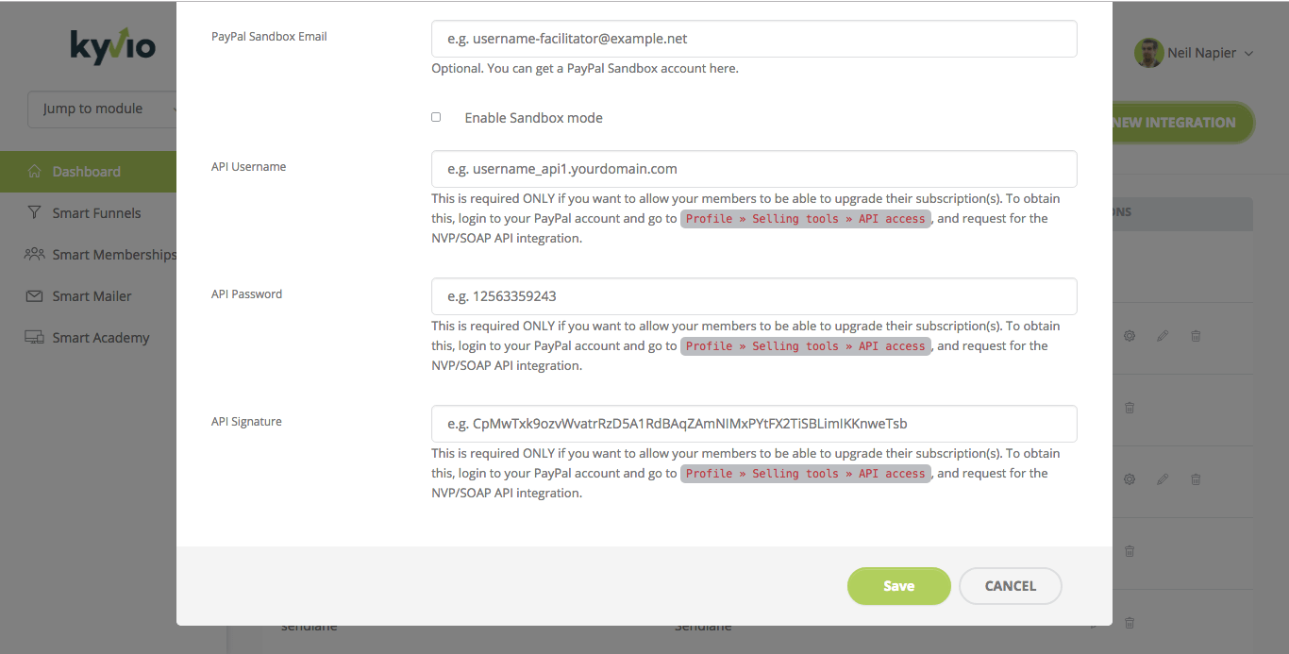Click the Save button
Screen dimensions: 1289x654
click(898, 586)
